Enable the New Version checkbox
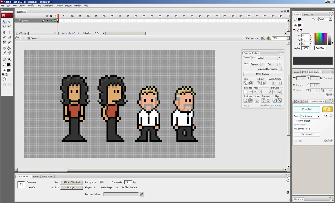Screen dimensions: 335x203 click(x=295, y=121)
